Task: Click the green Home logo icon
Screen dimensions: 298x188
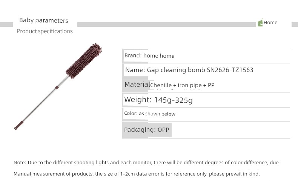Action: click(260, 23)
